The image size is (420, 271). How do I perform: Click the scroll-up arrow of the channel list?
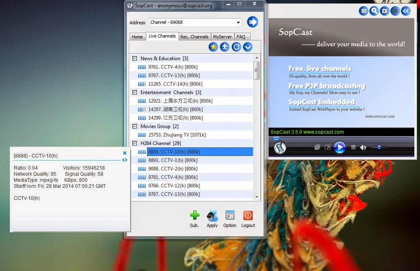pyautogui.click(x=257, y=58)
